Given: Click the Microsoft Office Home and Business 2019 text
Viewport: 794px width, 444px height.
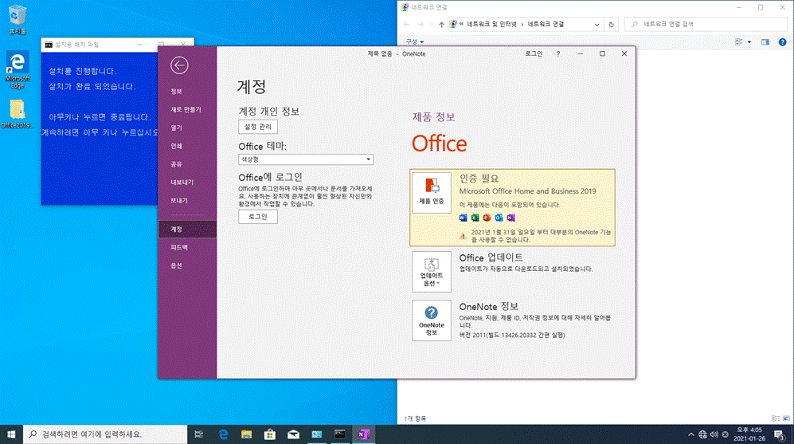Looking at the screenshot, I should click(528, 191).
